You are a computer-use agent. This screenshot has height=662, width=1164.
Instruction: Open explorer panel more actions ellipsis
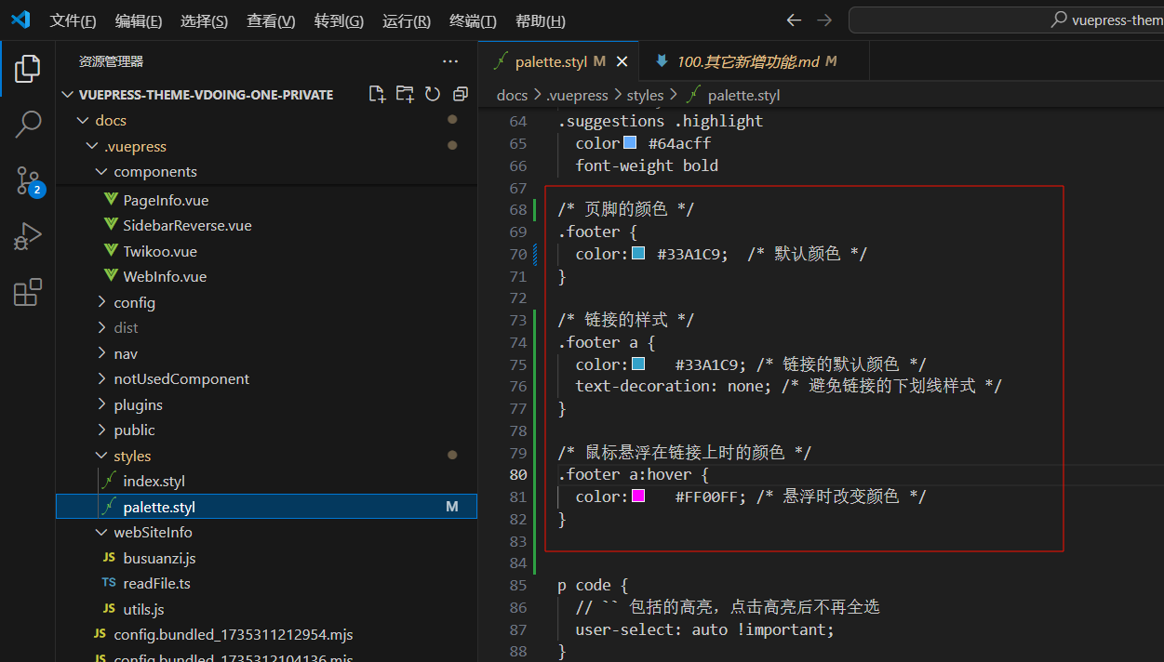tap(450, 61)
